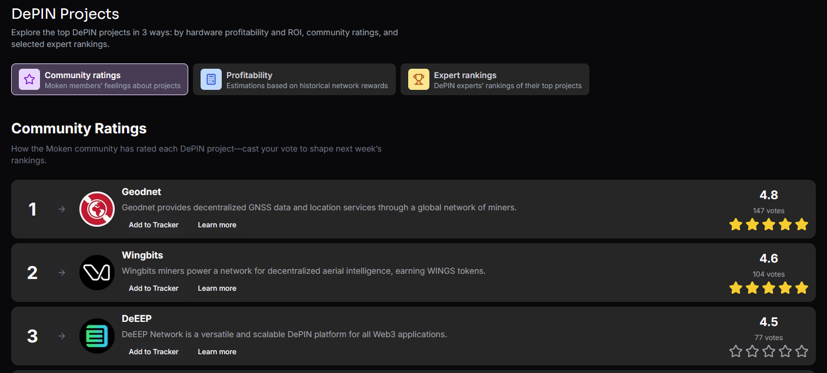This screenshot has width=827, height=373.
Task: Rate Wingbits with third star
Action: 769,288
